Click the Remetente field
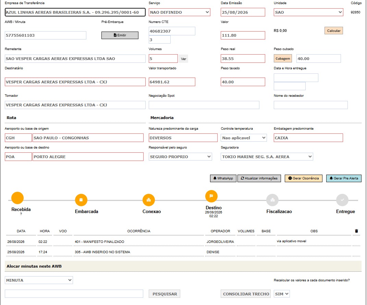The height and width of the screenshot is (305, 367). tap(75, 59)
